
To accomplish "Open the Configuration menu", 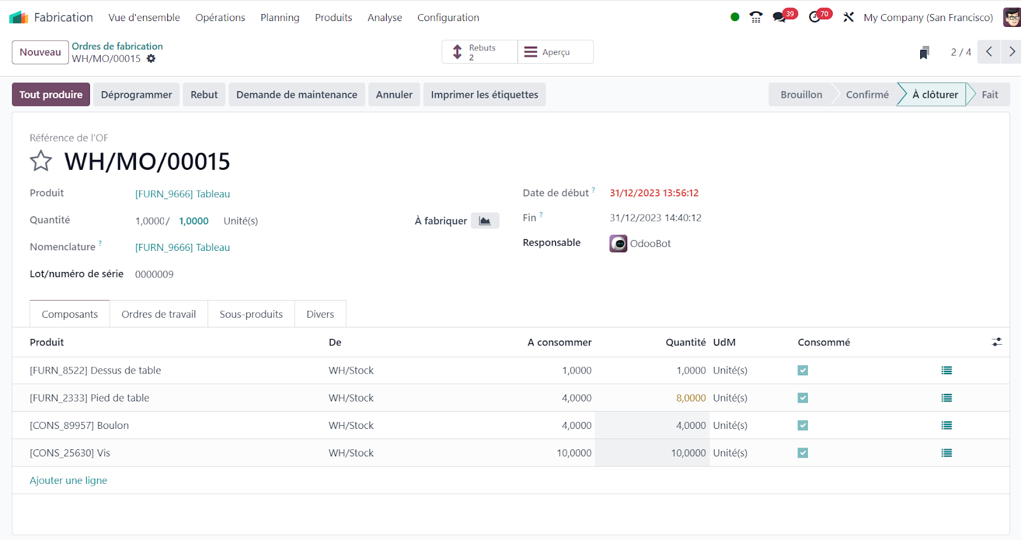I will click(448, 17).
